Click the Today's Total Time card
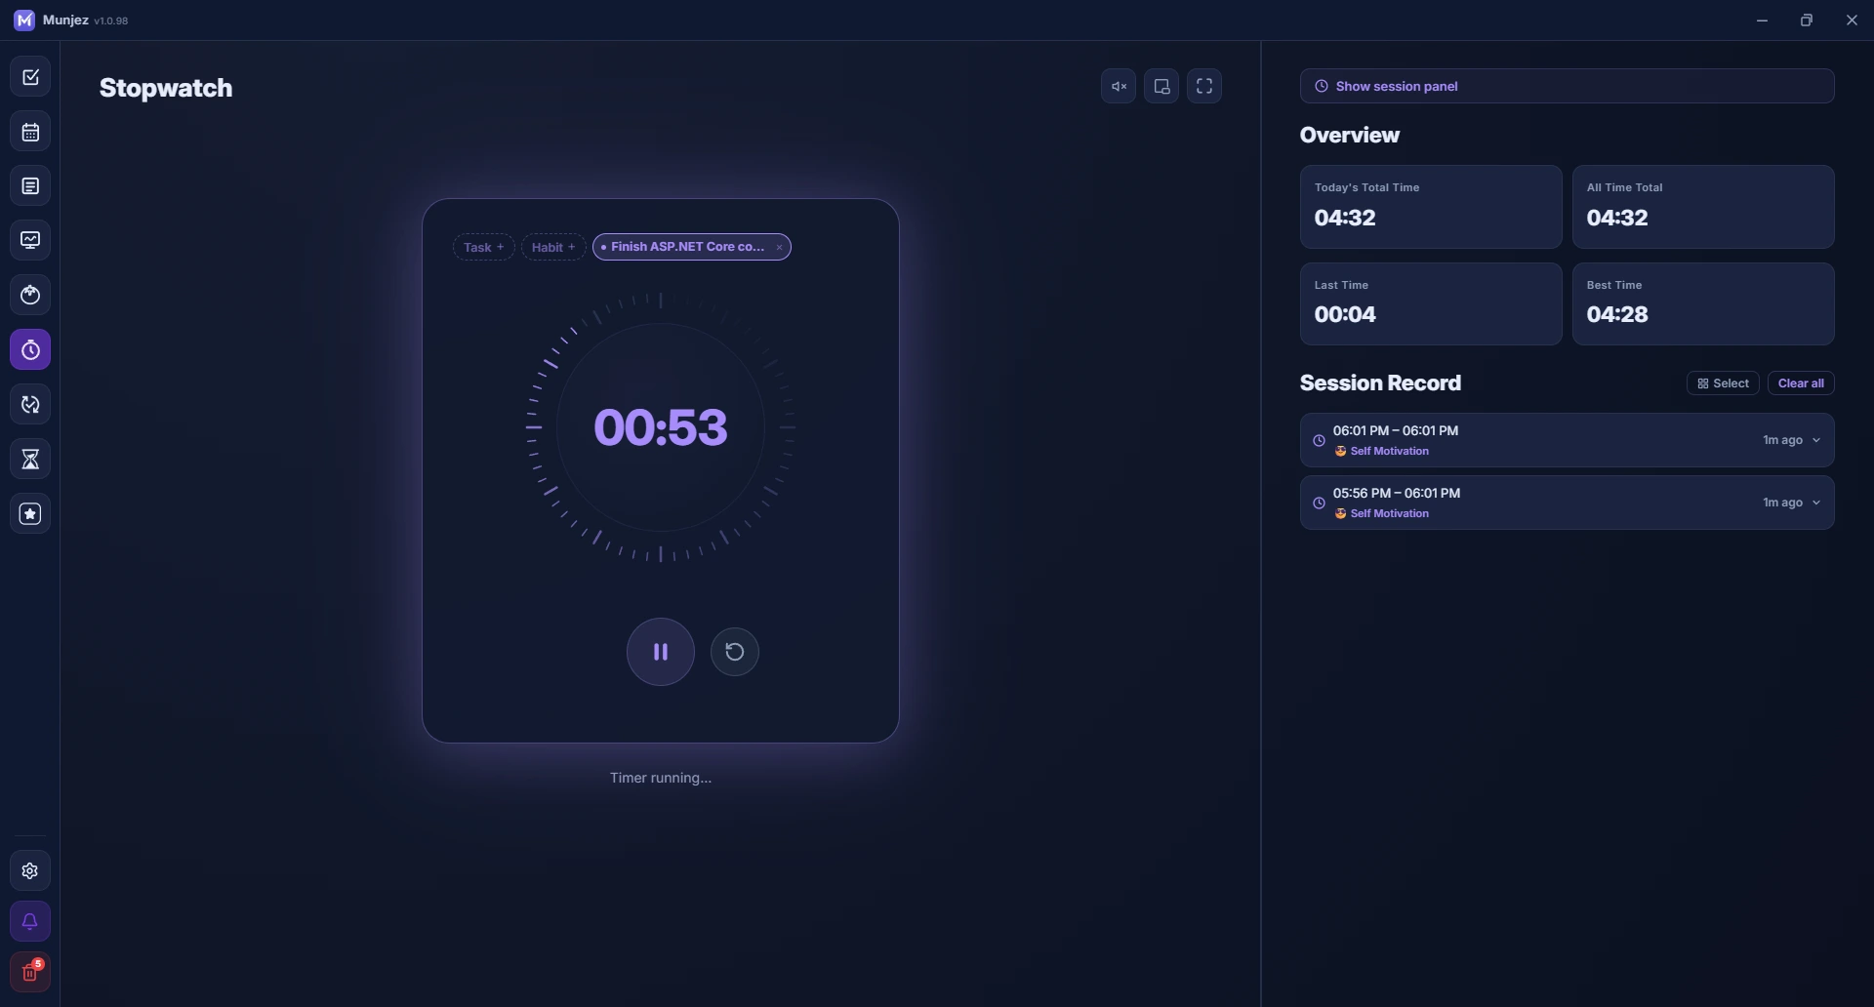Viewport: 1874px width, 1007px height. (x=1431, y=207)
